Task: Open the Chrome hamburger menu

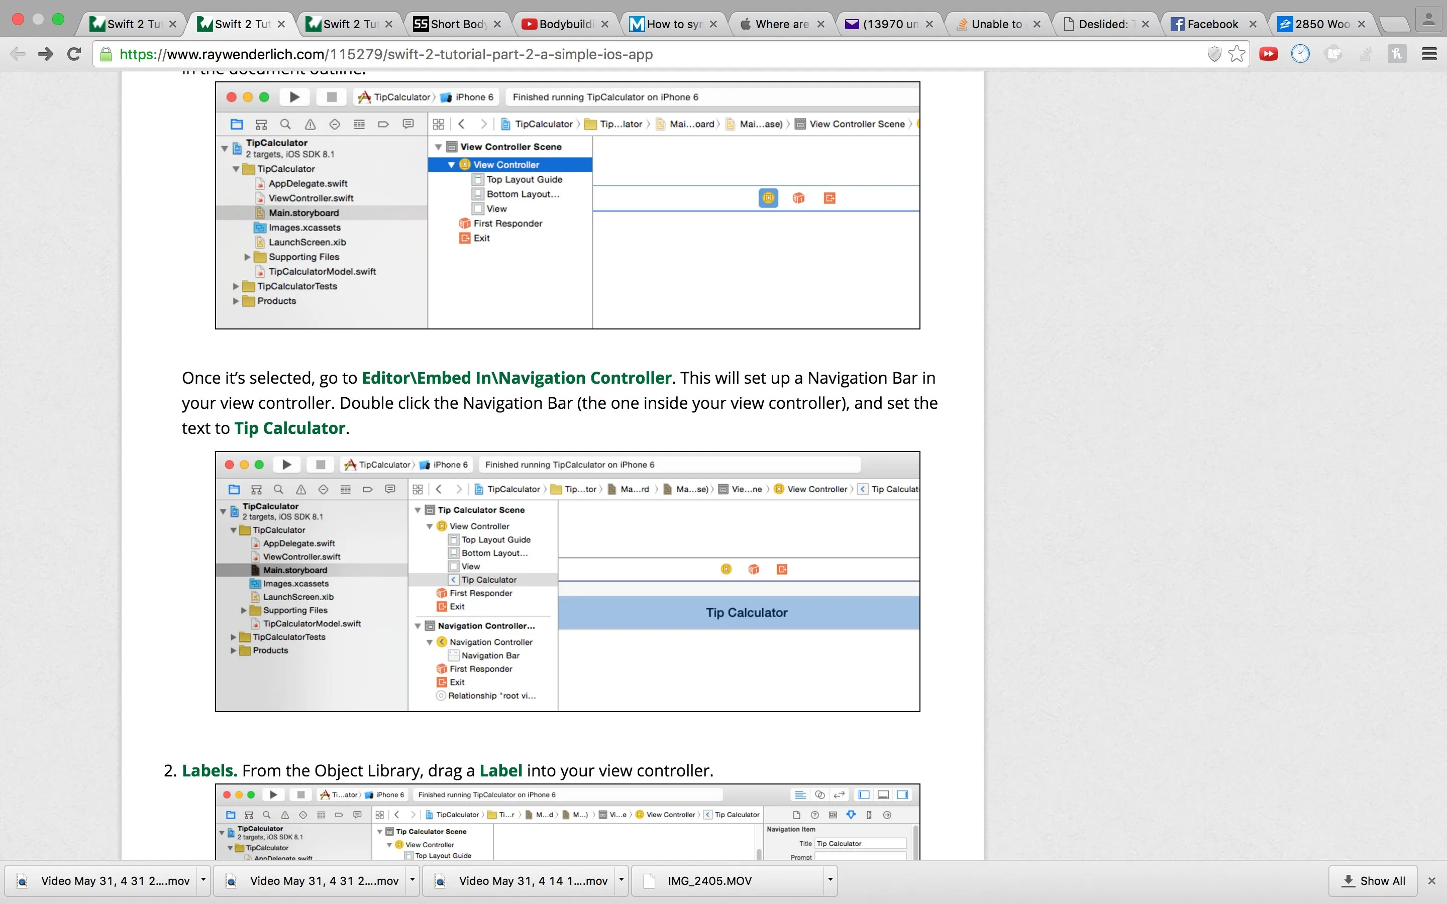Action: 1429,54
